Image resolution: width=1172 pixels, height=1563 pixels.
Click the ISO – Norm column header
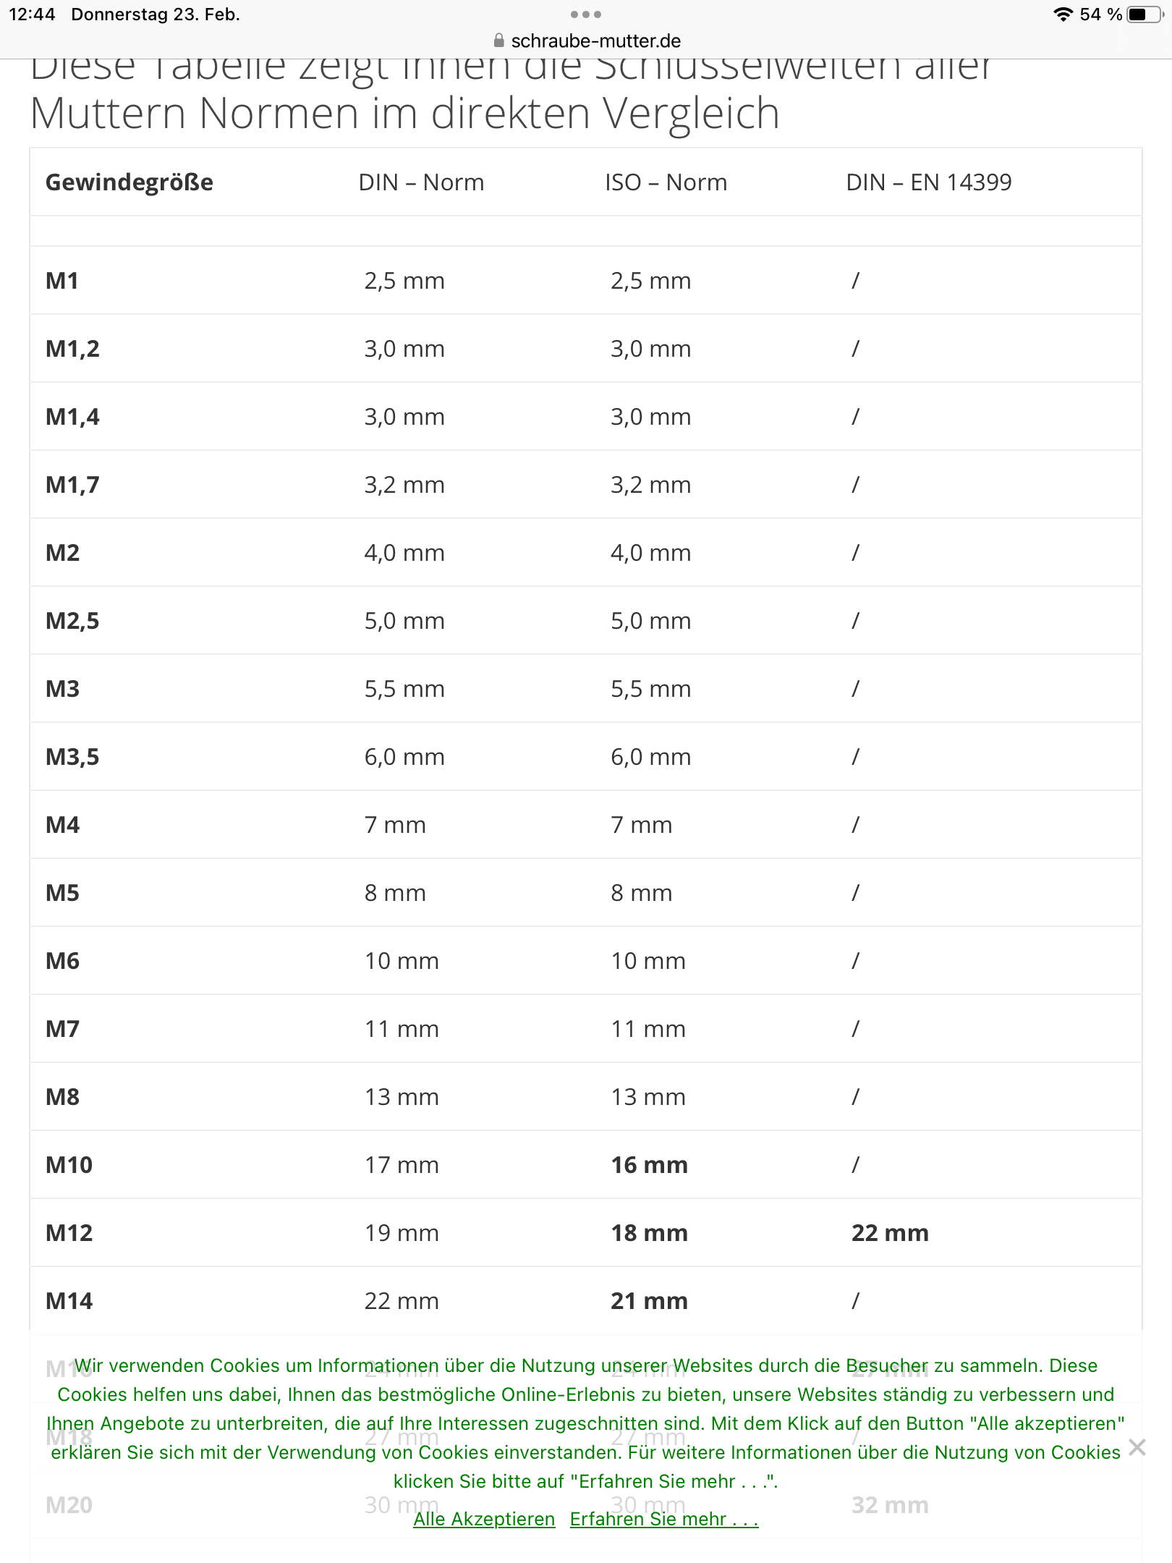pyautogui.click(x=666, y=182)
